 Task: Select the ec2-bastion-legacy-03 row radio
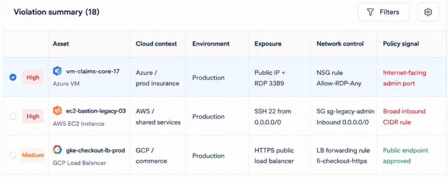point(13,116)
